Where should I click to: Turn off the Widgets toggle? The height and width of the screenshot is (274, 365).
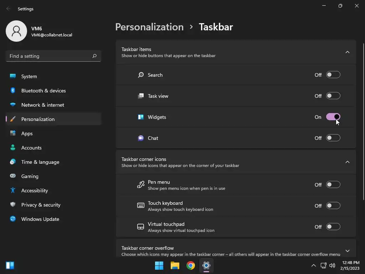333,117
